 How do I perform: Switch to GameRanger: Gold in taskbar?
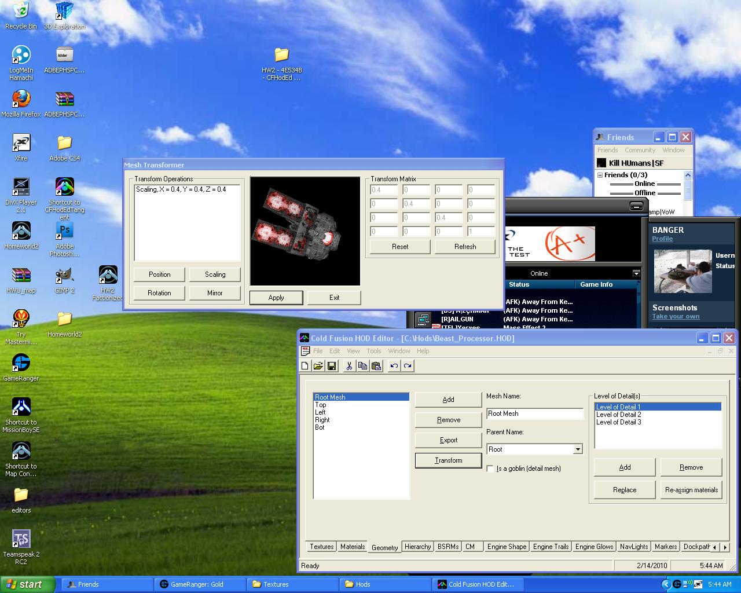(200, 584)
